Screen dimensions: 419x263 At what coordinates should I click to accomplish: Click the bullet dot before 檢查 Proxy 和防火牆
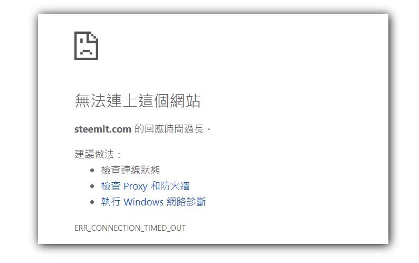pyautogui.click(x=92, y=186)
